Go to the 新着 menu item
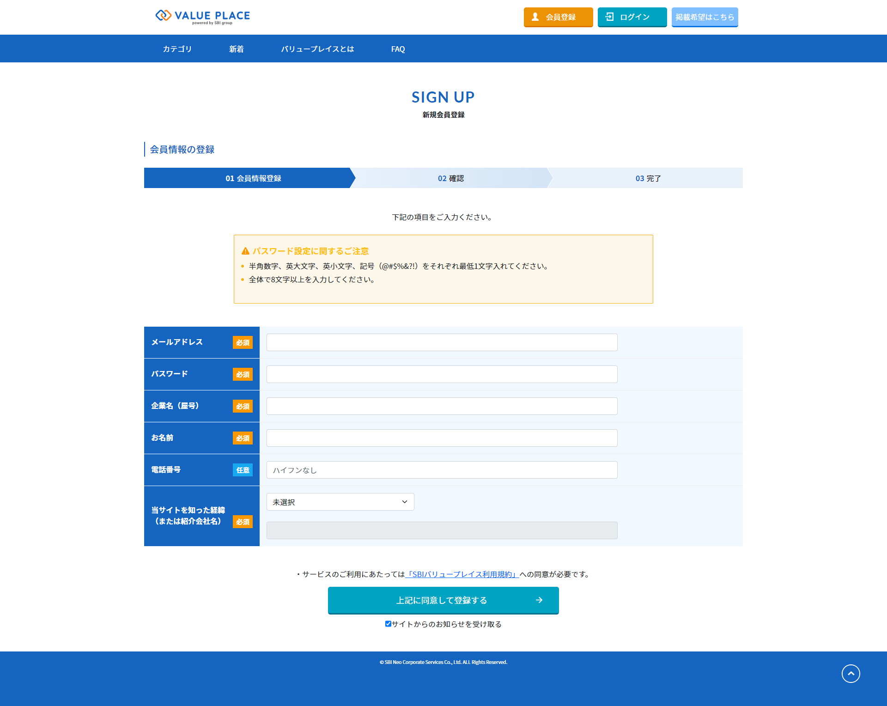This screenshot has width=887, height=706. [236, 49]
